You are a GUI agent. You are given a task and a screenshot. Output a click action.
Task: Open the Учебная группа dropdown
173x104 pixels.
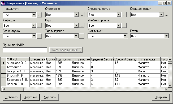tap(119, 25)
